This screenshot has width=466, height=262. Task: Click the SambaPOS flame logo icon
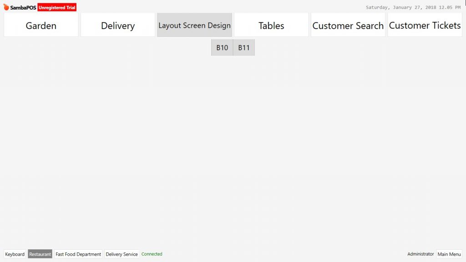(6, 7)
